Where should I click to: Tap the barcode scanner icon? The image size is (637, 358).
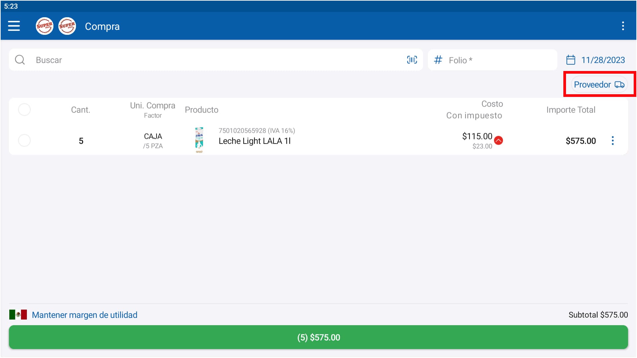tap(412, 60)
